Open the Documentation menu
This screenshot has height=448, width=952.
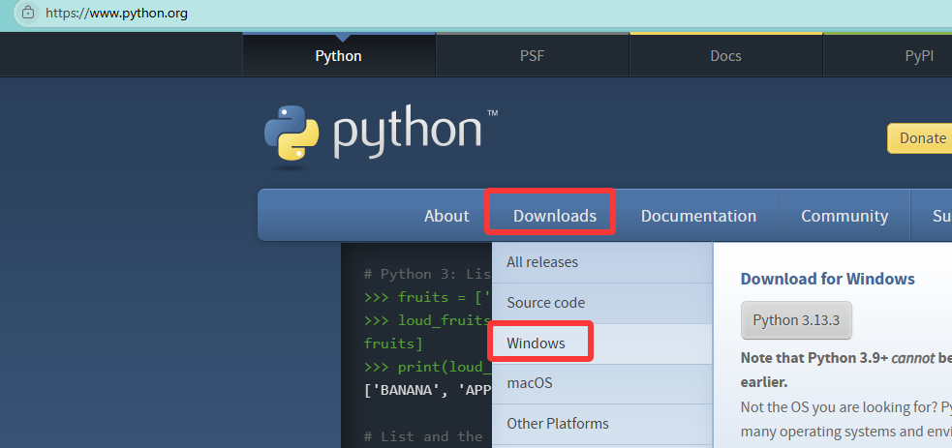tap(698, 216)
